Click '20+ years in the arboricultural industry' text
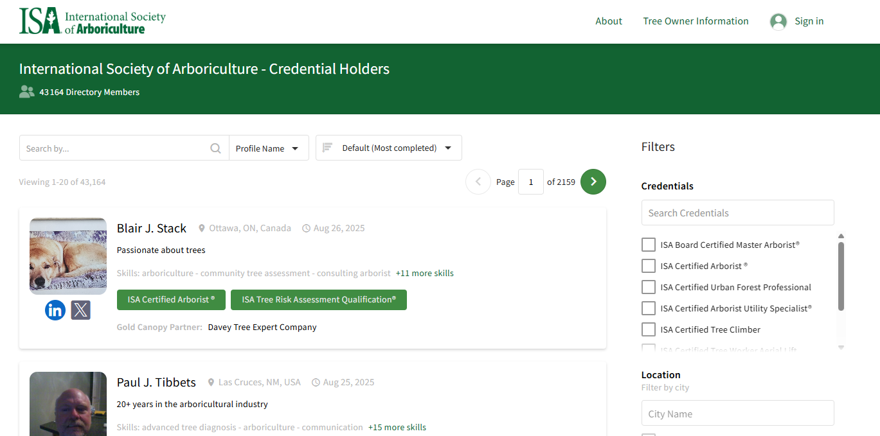Image resolution: width=880 pixels, height=436 pixels. (x=192, y=404)
